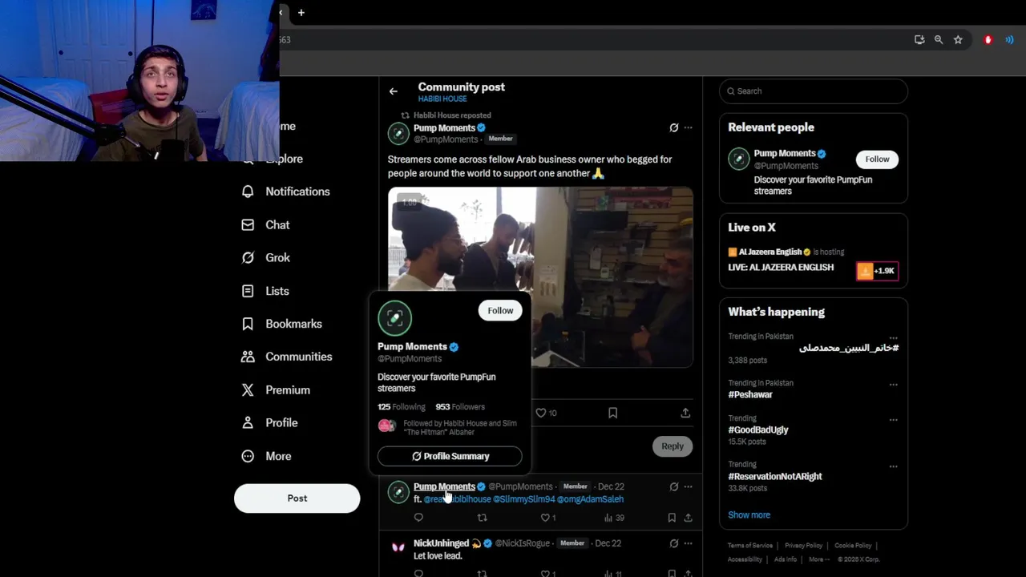Click Grok icon on NickUnhinged comment
Viewport: 1026px width, 577px height.
[673, 543]
